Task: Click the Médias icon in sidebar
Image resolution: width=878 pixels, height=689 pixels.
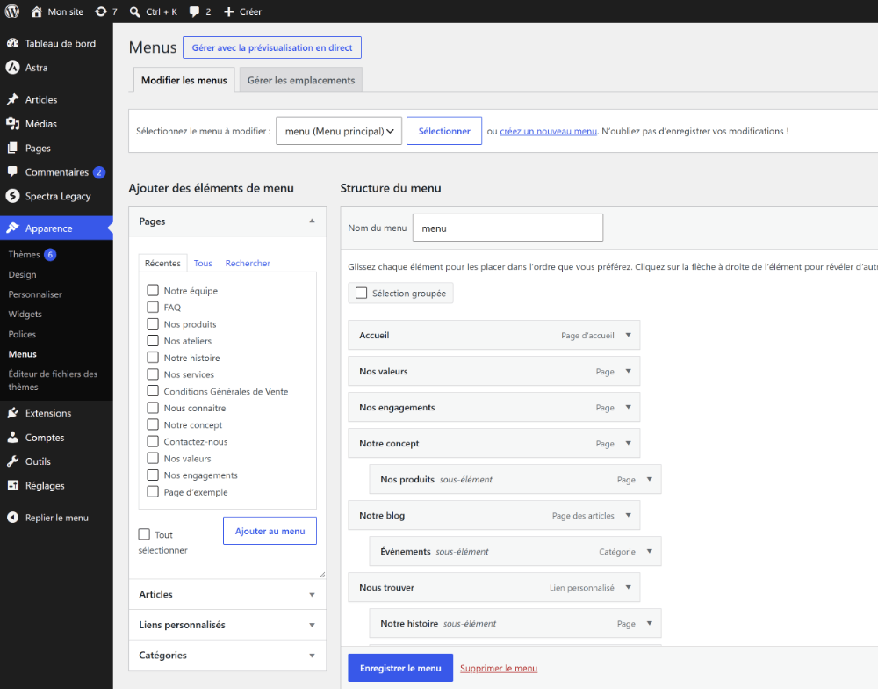Action: [12, 123]
